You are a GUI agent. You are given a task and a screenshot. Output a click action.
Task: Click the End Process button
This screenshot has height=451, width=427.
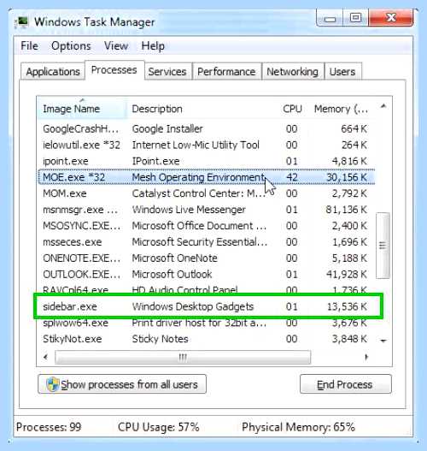point(346,384)
